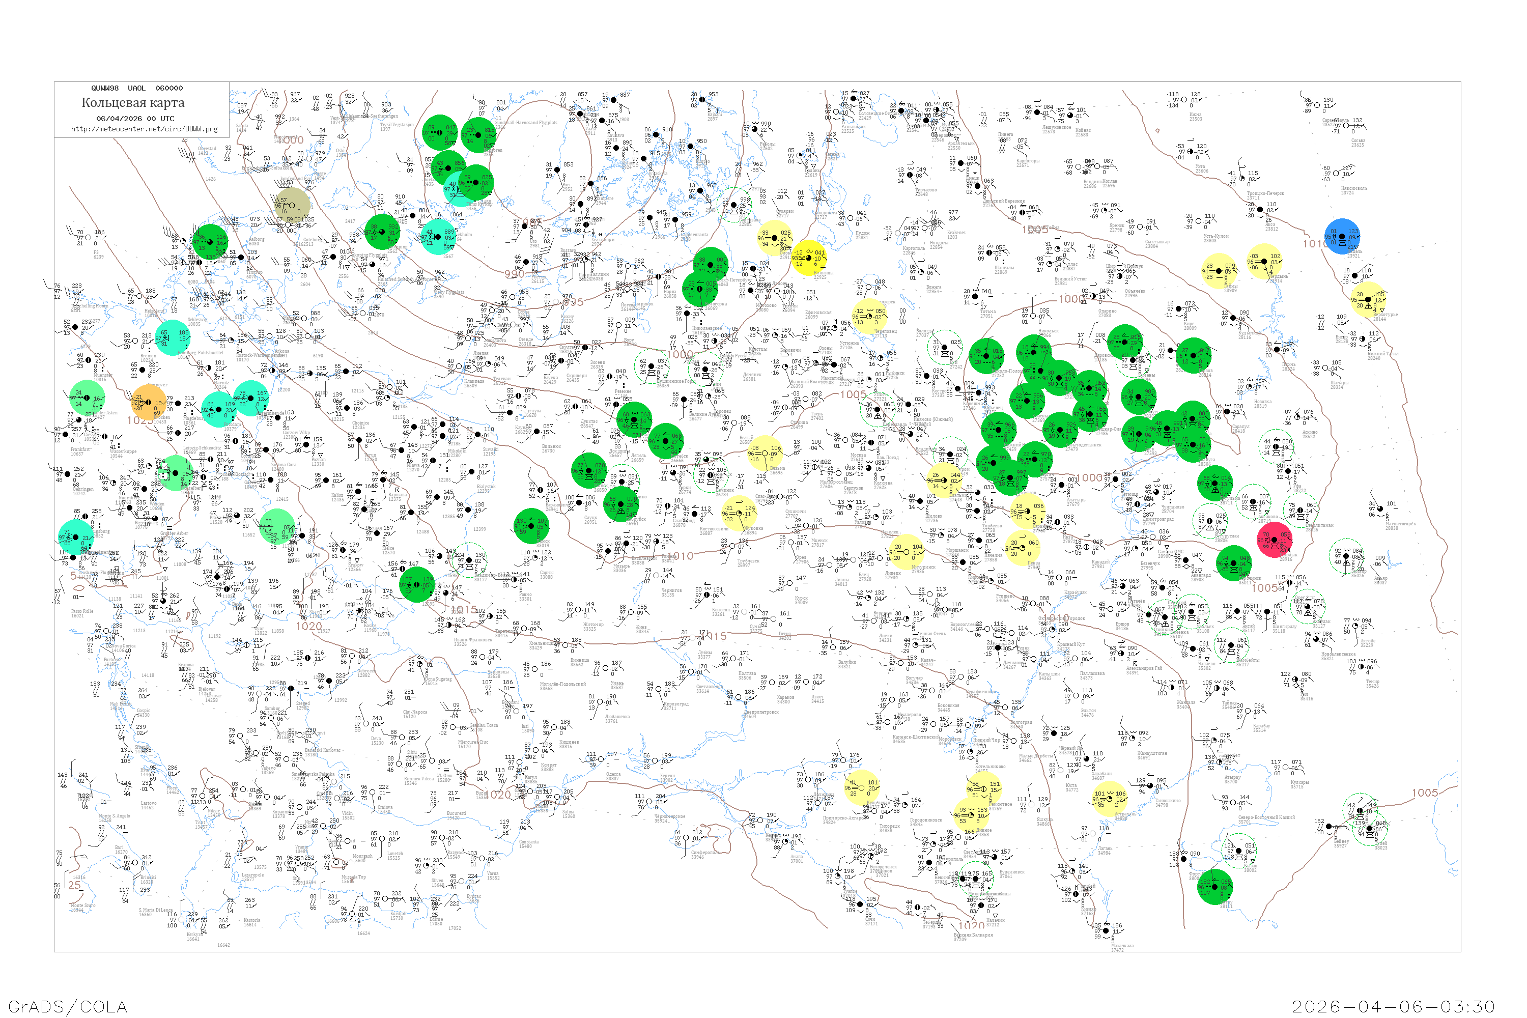Click the dashed green circle at Бугуруслан
The height and width of the screenshot is (1018, 1527).
(x=1210, y=521)
